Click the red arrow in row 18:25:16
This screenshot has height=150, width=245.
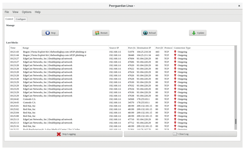[x=175, y=126]
